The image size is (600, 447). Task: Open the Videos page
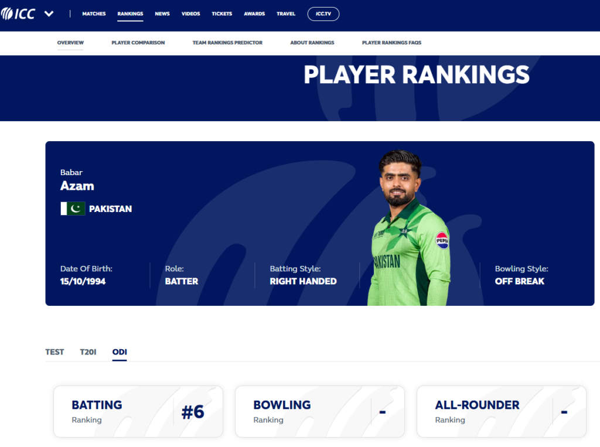190,13
